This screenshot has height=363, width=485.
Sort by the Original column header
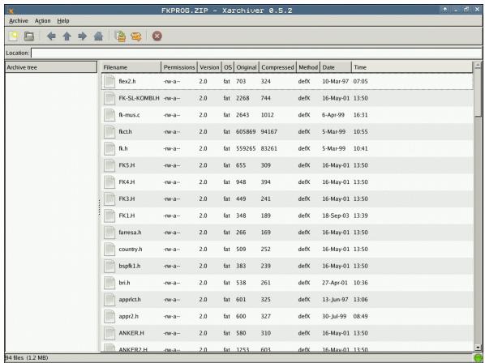click(x=247, y=67)
